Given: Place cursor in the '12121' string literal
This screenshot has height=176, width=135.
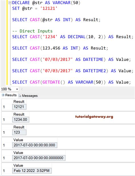Looking at the screenshot, I should (49, 9).
